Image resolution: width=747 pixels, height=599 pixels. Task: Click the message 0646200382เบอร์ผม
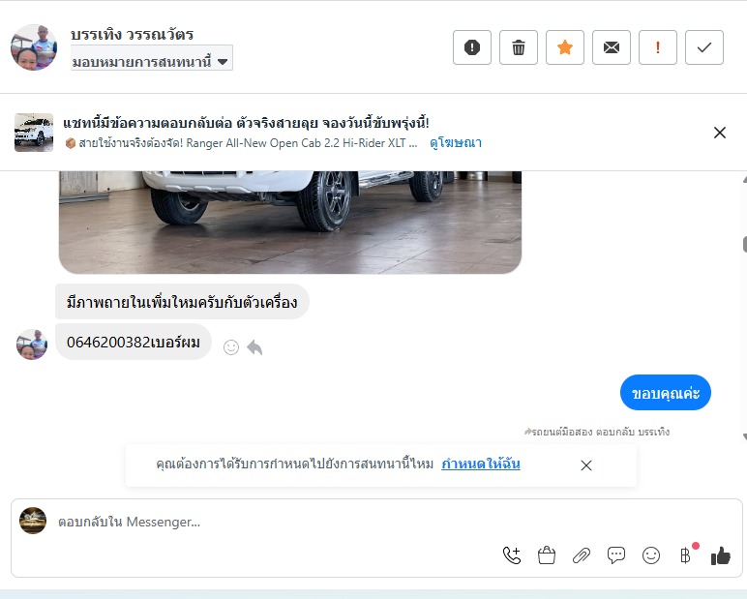(134, 342)
